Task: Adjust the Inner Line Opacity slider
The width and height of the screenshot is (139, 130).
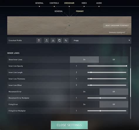Action: pos(107,66)
